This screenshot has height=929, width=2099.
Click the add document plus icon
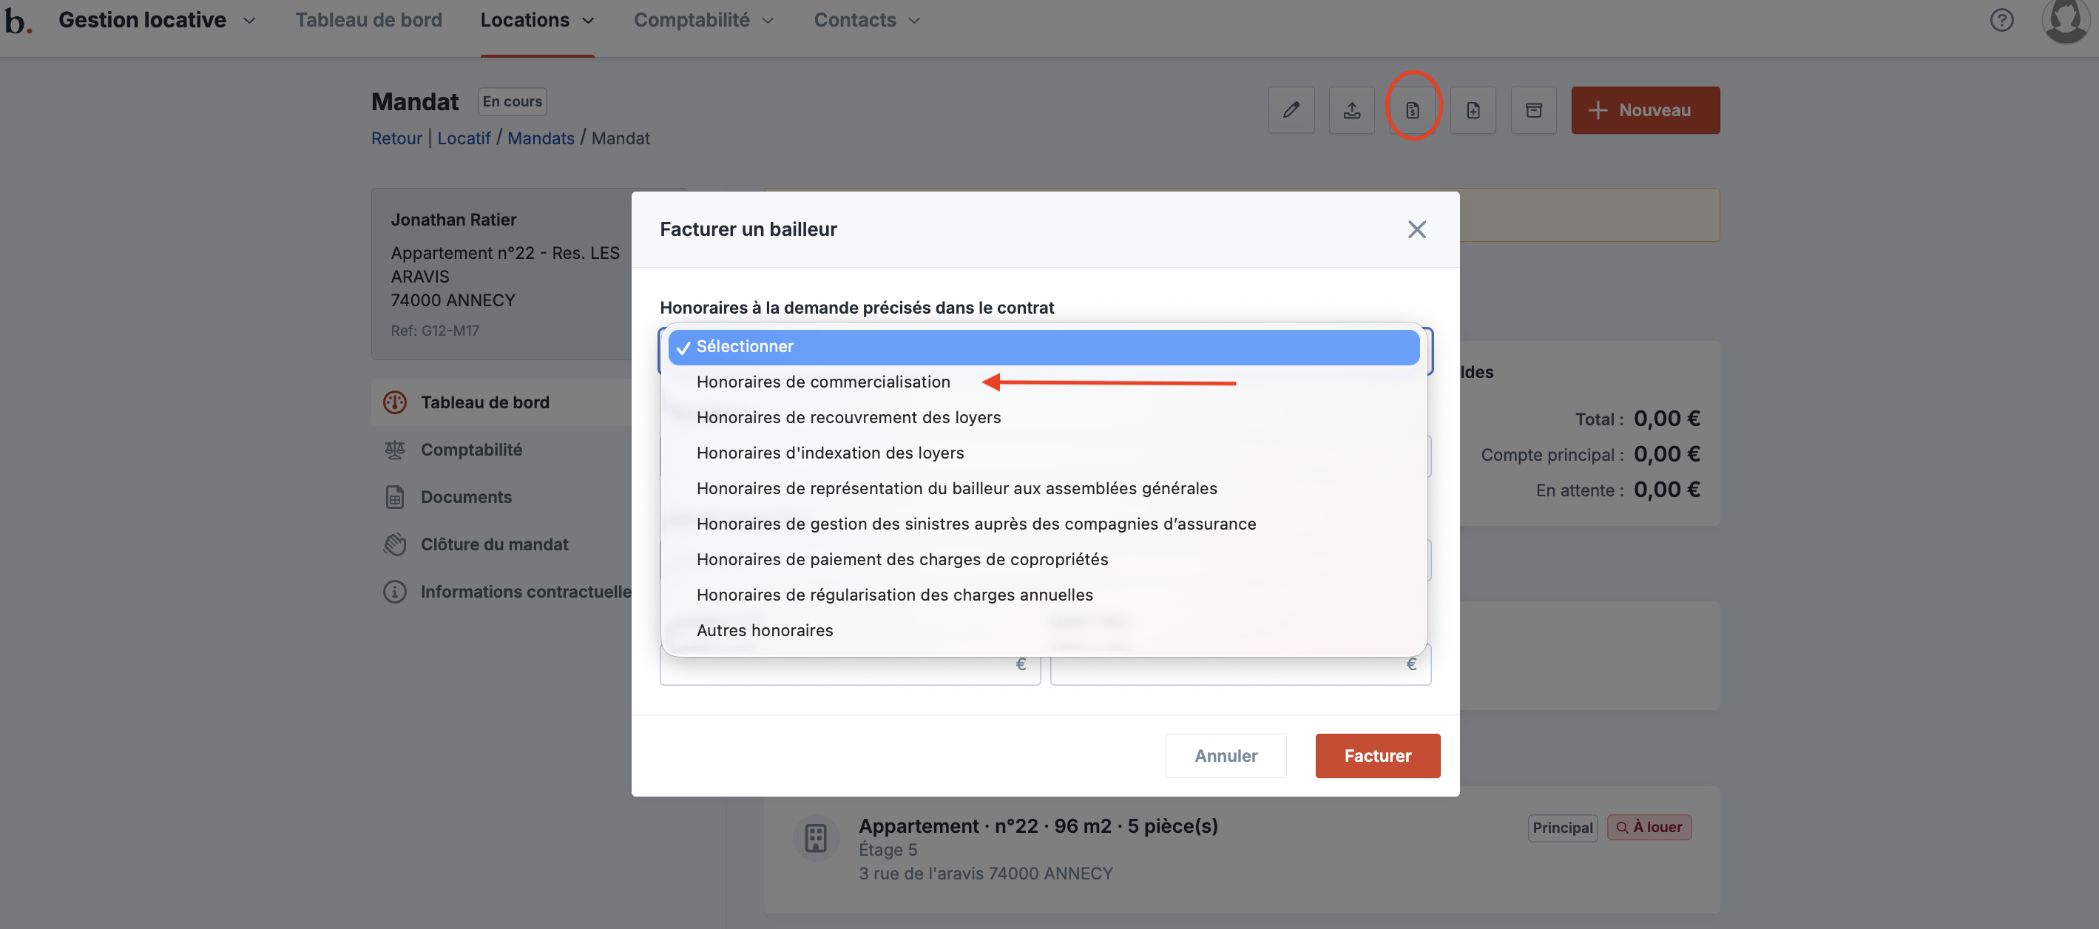[1473, 110]
